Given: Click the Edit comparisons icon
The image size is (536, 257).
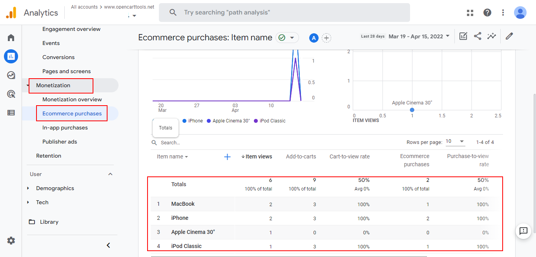Looking at the screenshot, I should pos(463,36).
